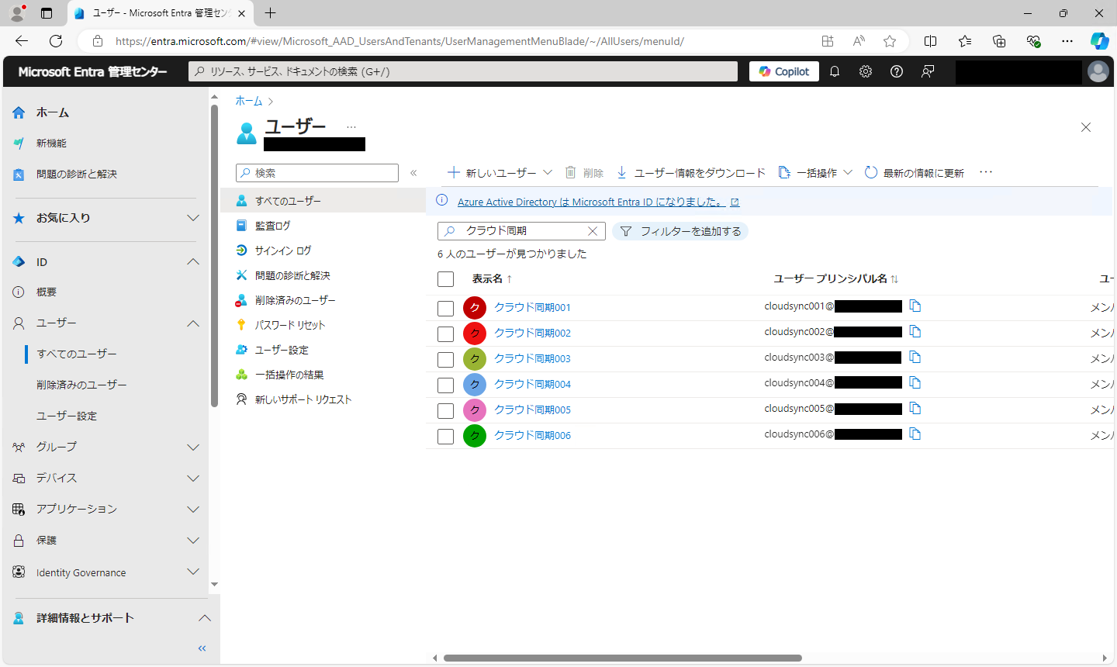Expand the アプリケーション sidebar section
The height and width of the screenshot is (667, 1117).
click(193, 510)
